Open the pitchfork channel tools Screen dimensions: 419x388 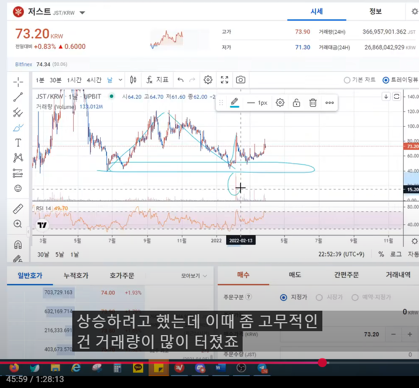click(x=18, y=112)
